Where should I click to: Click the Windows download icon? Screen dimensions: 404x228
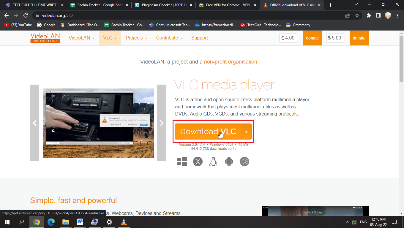point(182,161)
